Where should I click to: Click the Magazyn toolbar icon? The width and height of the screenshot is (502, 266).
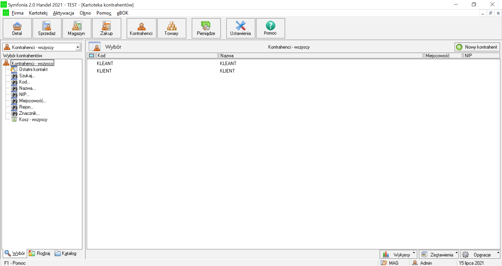77,28
